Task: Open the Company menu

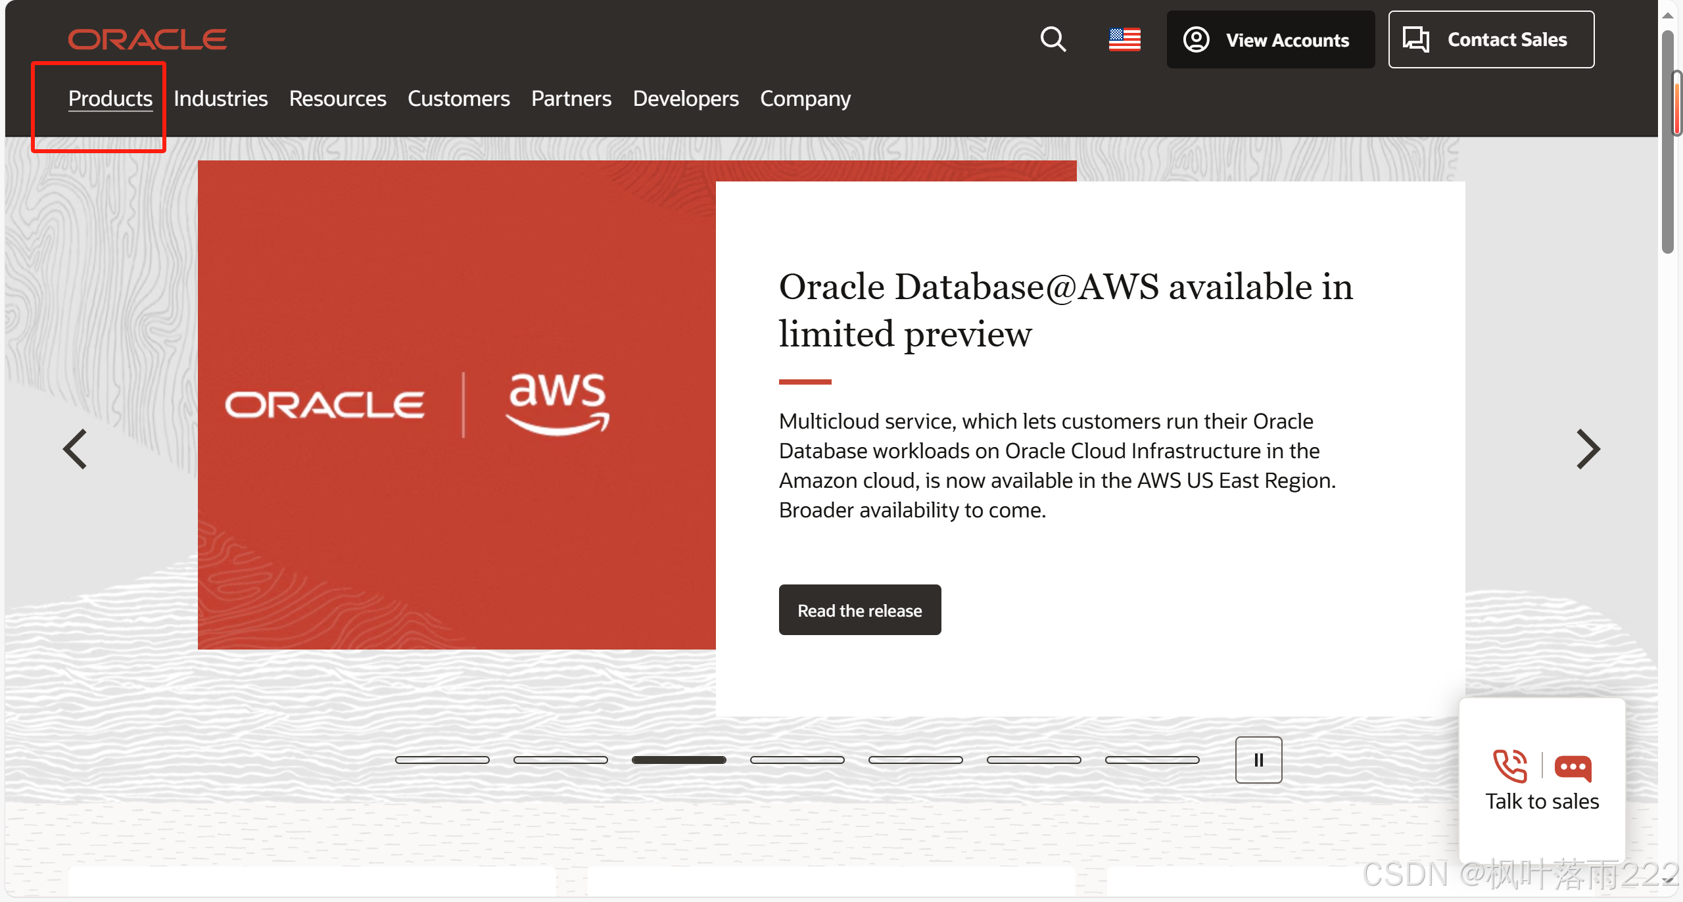Action: 805,99
